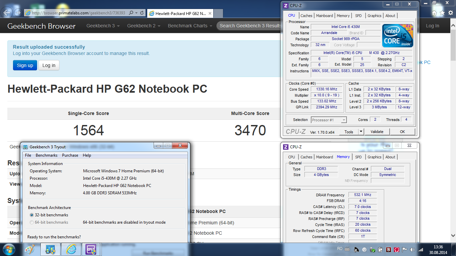Open About tab in top CPU-Z window
This screenshot has width=456, height=256.
pos(390,16)
